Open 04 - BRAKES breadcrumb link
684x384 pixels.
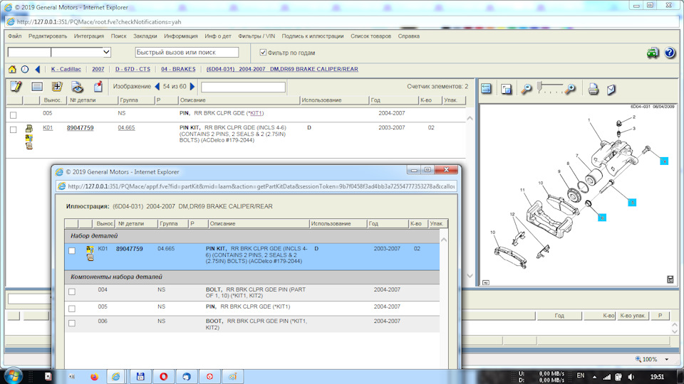click(x=178, y=69)
